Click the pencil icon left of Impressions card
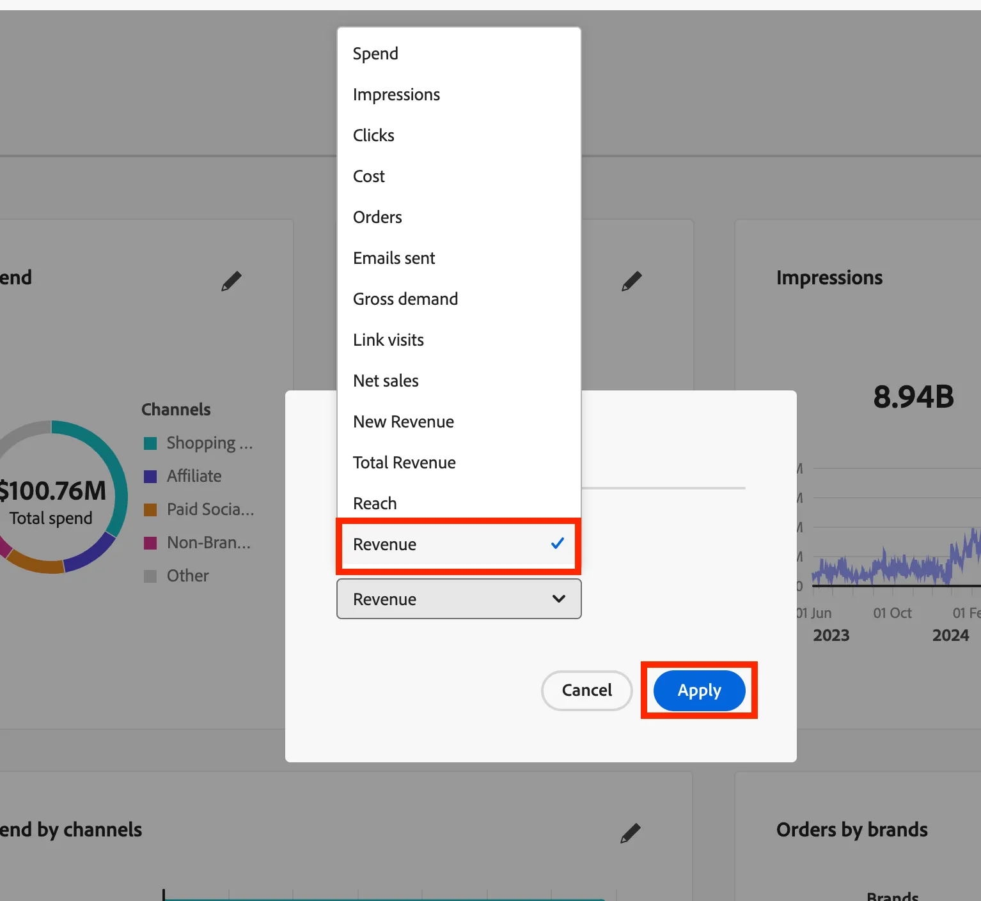This screenshot has width=981, height=901. 631,281
